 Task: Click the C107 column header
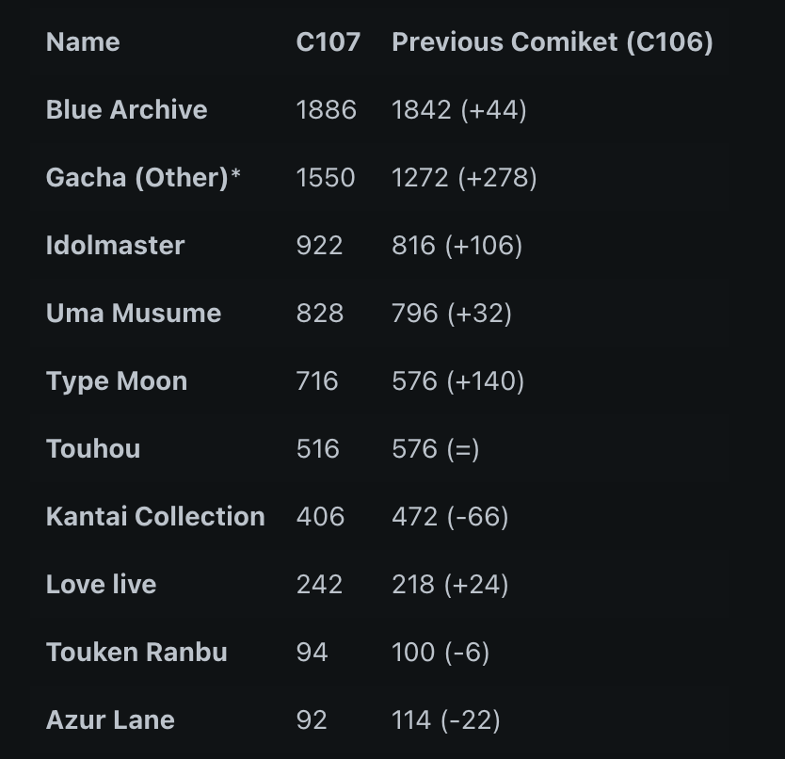(328, 41)
